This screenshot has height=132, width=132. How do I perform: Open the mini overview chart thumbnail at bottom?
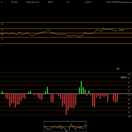[65, 126]
